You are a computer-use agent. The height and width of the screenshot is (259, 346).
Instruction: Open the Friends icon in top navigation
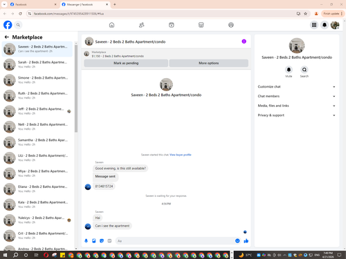(141, 25)
